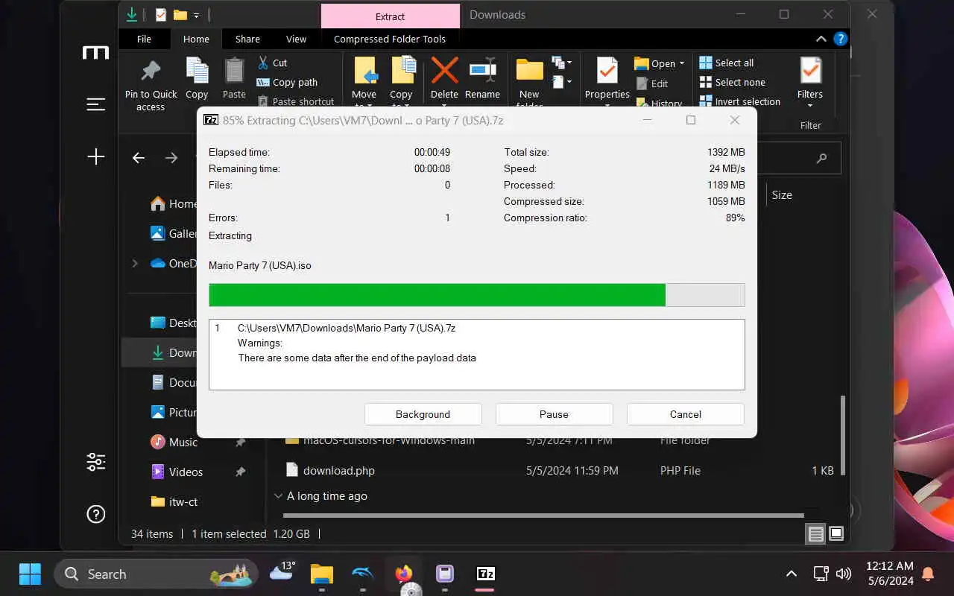Viewport: 954px width, 596px height.
Task: Cancel the extraction
Action: click(x=686, y=414)
